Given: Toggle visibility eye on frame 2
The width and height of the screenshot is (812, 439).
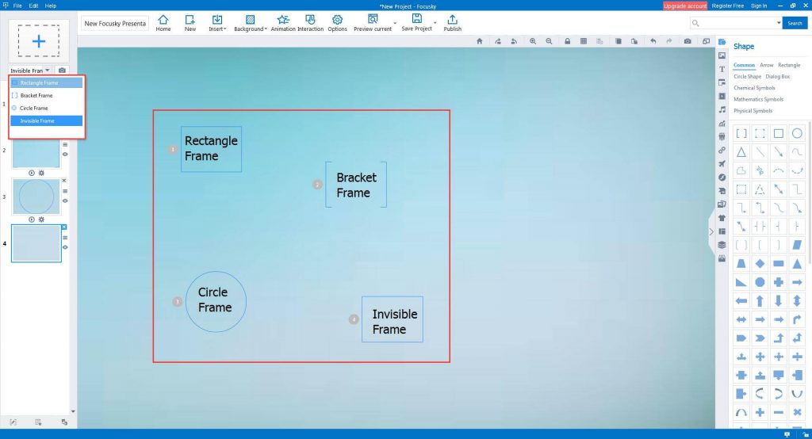Looking at the screenshot, I should (x=65, y=155).
